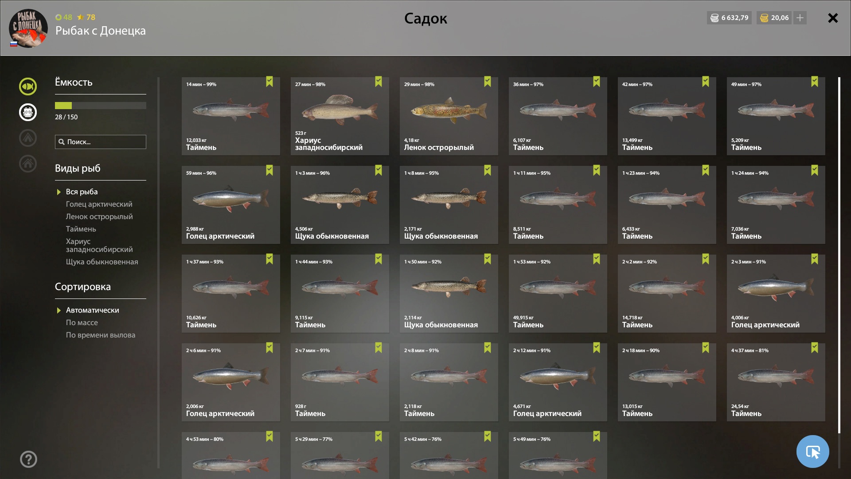This screenshot has height=479, width=851.
Task: Toggle bookmark on the 12,033 кг Таймень card
Action: click(x=269, y=82)
